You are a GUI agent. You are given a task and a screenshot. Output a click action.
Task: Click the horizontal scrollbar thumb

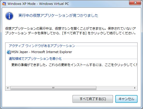pyautogui.click(x=53, y=88)
